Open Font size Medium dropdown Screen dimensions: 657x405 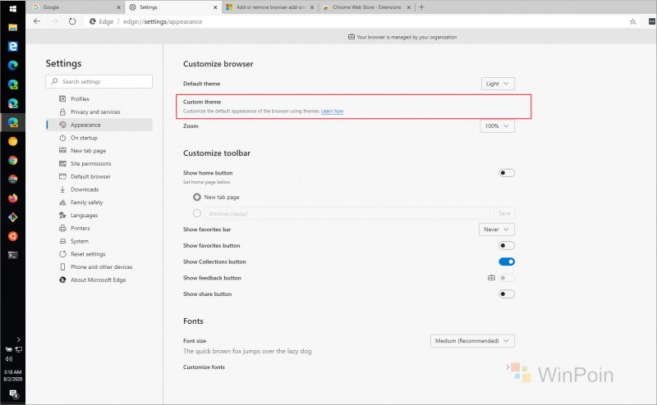point(472,340)
